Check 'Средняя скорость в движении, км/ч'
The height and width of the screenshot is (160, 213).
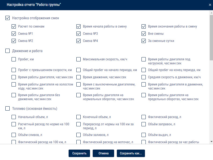click(144, 77)
